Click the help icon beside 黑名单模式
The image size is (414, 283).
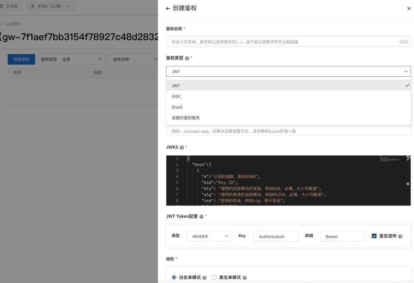pos(244,278)
